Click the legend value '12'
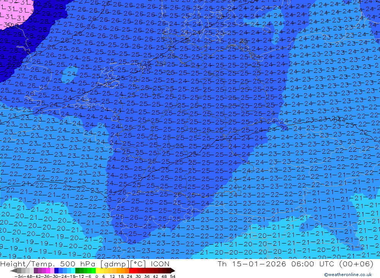The height and width of the screenshot is (278, 380). pyautogui.click(x=112, y=276)
